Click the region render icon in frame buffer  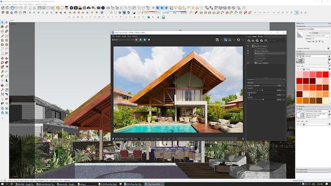pyautogui.click(x=230, y=40)
